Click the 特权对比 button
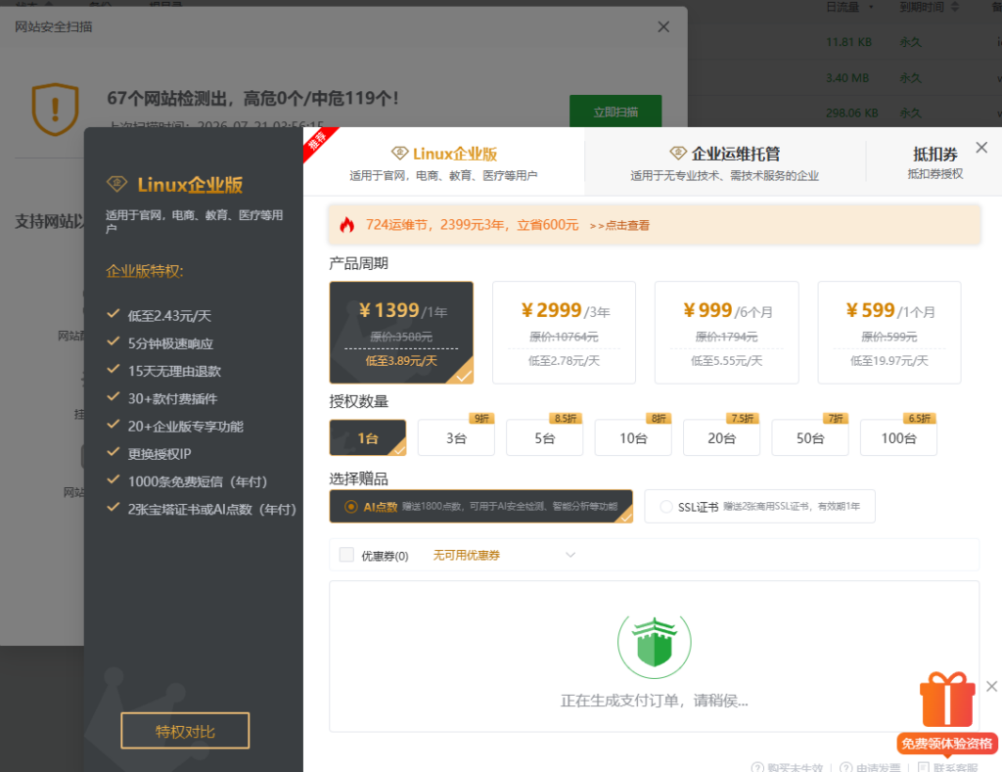 click(185, 731)
